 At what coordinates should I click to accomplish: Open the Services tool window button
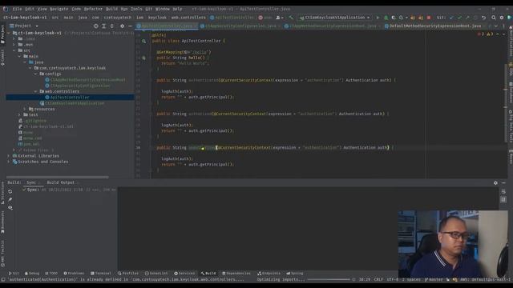tap(184, 274)
